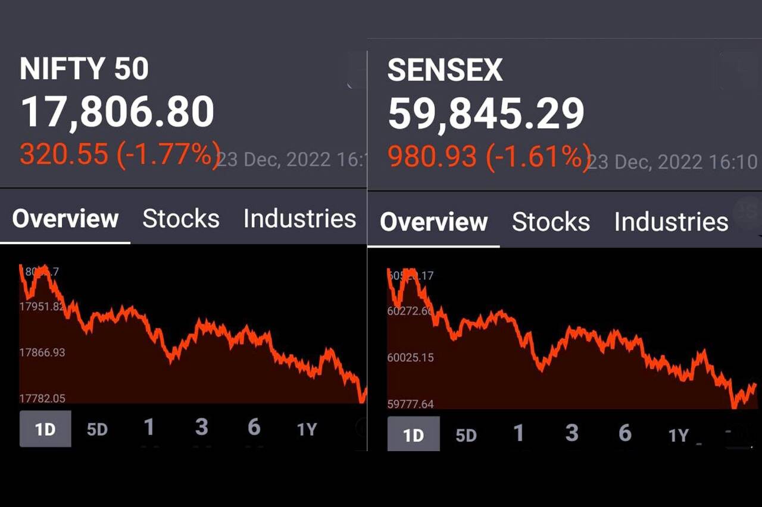Switch to the SENSEX Stocks tab
The image size is (762, 507).
tap(551, 222)
